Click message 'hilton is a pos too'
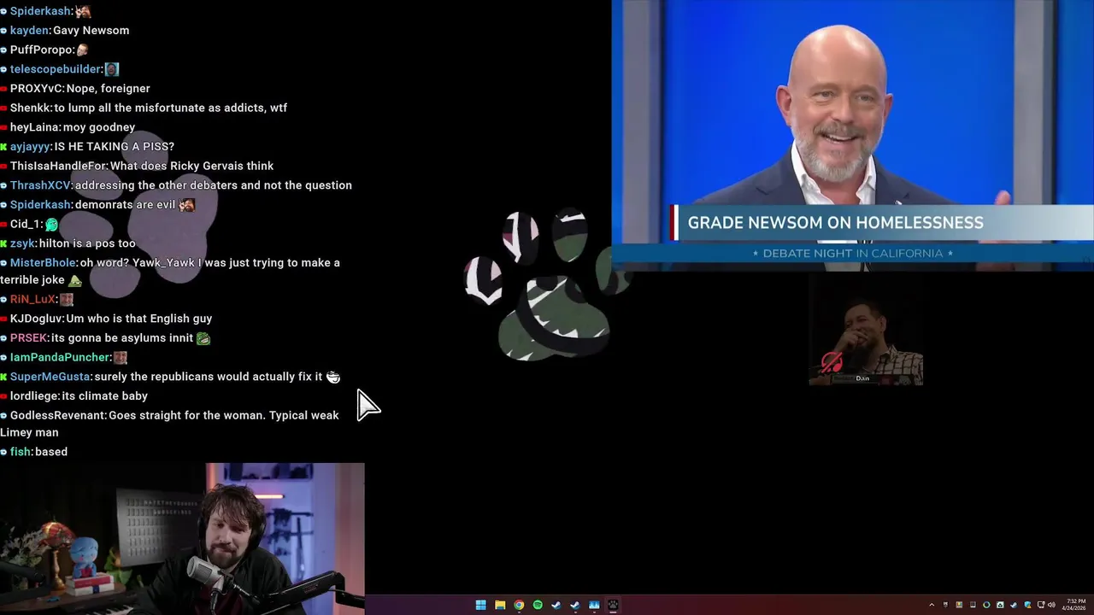 tap(87, 243)
